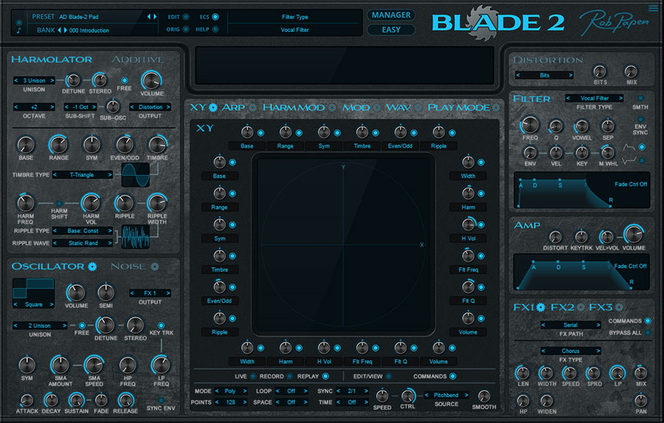Toggle BYPASS ALL effects LED

click(x=648, y=333)
